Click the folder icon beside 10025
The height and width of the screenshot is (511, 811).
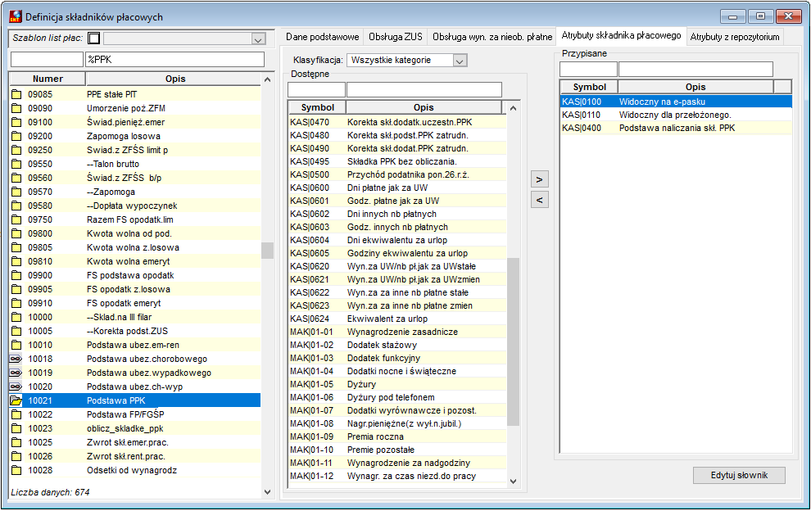[x=16, y=443]
